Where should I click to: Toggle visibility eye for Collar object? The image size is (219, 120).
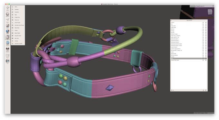point(206,52)
